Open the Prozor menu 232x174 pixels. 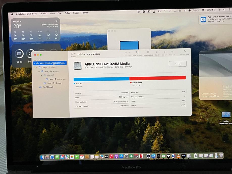tap(76, 13)
